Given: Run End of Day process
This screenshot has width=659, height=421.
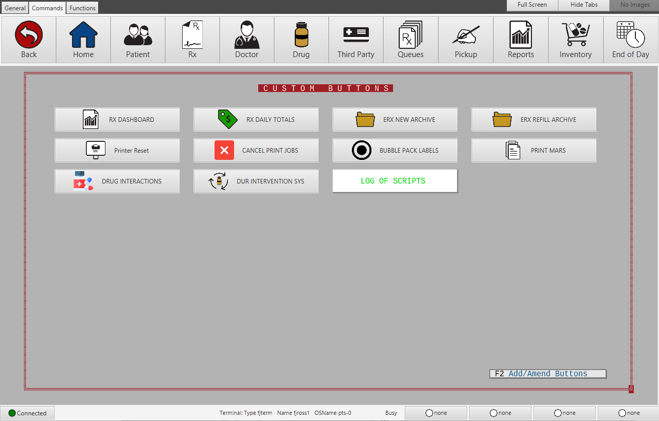Looking at the screenshot, I should [x=631, y=40].
